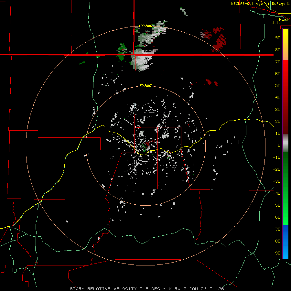Image resolution: width=291 pixels, height=291 pixels.
Task: Click the 50 value on the velocity scale
Action: 278,86
